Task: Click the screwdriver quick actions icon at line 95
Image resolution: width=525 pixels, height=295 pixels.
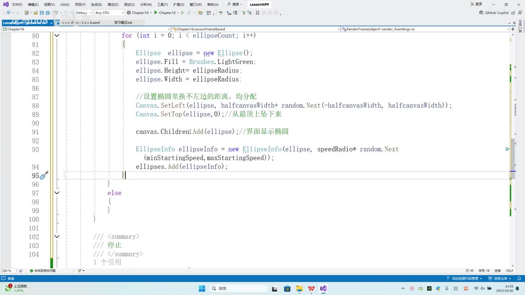Action: 44,175
